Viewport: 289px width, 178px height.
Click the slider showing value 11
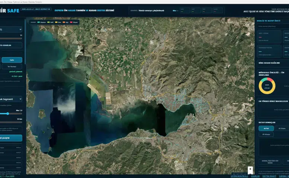11,39
